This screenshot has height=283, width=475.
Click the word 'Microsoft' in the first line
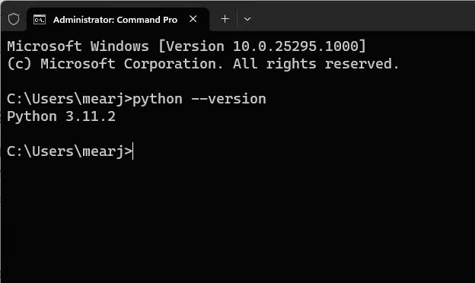(x=44, y=46)
